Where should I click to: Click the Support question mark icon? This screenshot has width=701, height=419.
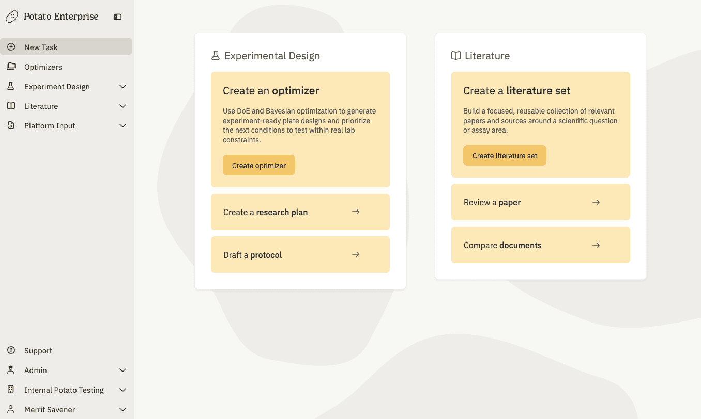click(11, 350)
